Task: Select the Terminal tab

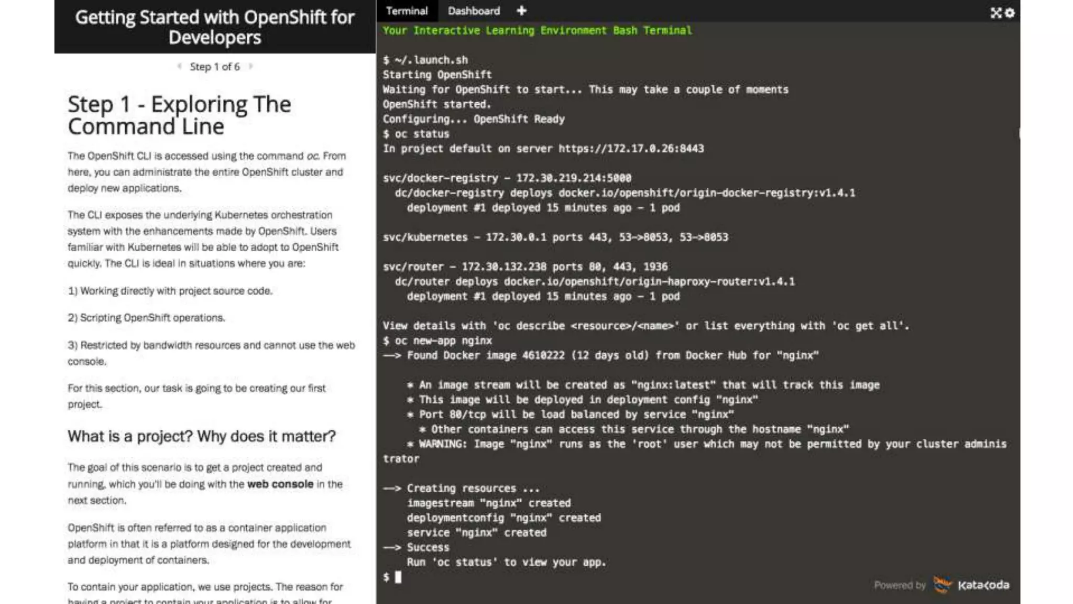Action: click(x=407, y=11)
